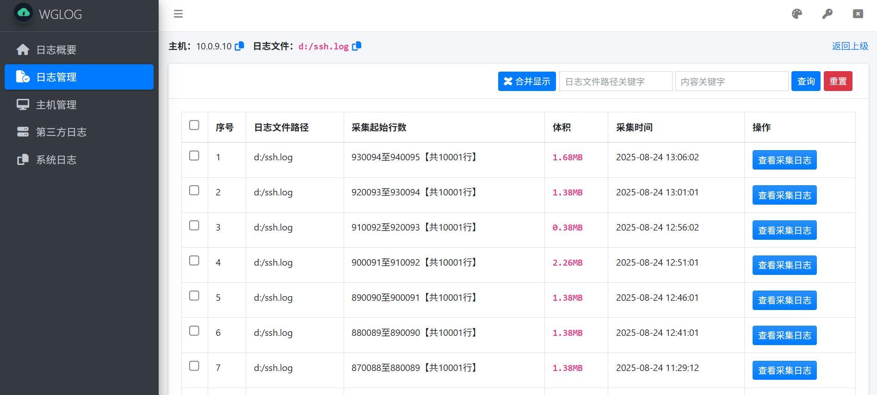877x395 pixels.
Task: Tick the checkbox for row 7
Action: click(194, 366)
